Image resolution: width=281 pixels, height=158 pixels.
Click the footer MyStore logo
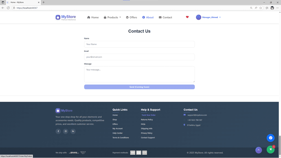[64, 111]
